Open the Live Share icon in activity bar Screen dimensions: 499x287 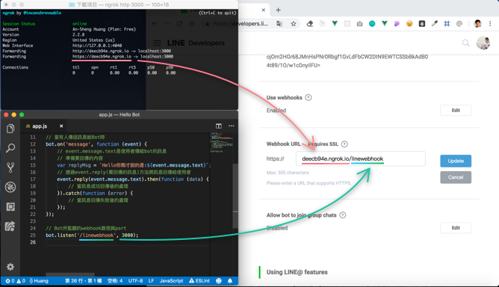(x=10, y=226)
